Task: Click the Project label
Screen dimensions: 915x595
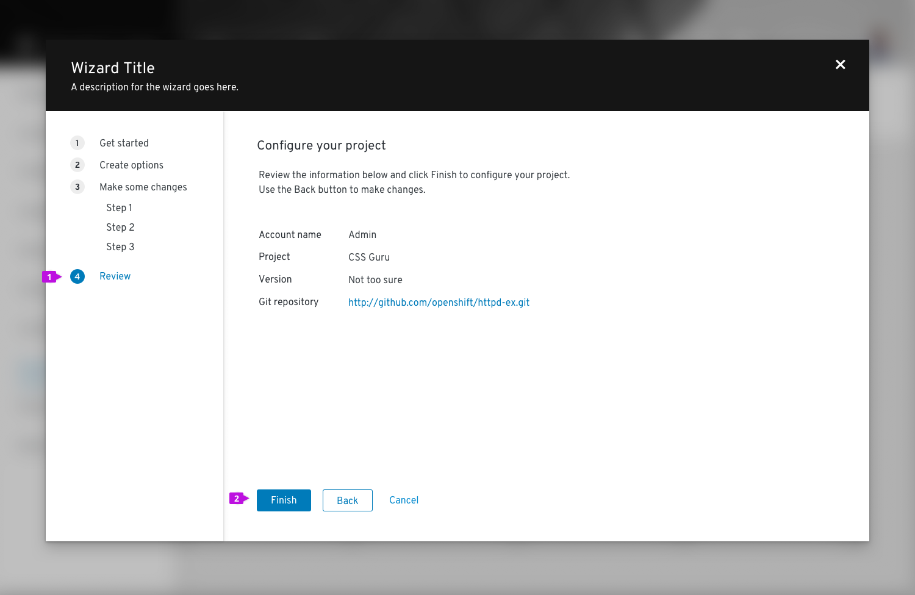Action: tap(274, 257)
